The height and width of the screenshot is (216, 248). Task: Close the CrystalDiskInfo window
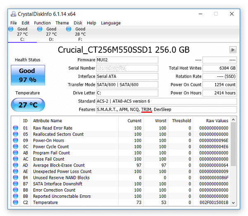point(232,14)
